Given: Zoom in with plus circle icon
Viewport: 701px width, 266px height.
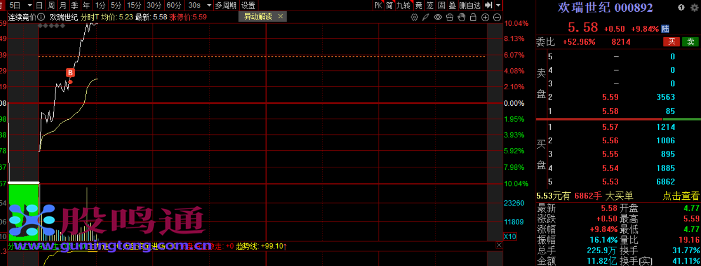Looking at the screenshot, I should point(485,17).
